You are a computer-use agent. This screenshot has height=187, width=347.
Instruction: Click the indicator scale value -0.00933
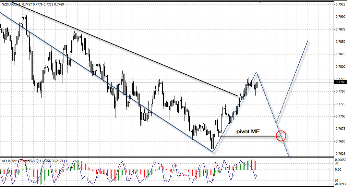[x=340, y=184]
